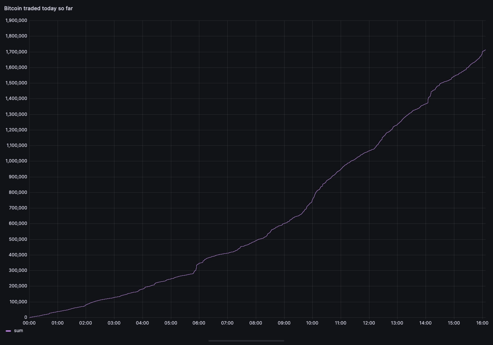Click the '16:00' time axis label

(482, 323)
